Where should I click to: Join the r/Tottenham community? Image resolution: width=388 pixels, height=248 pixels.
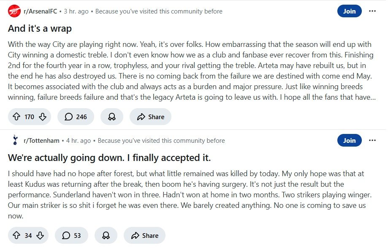coord(349,140)
